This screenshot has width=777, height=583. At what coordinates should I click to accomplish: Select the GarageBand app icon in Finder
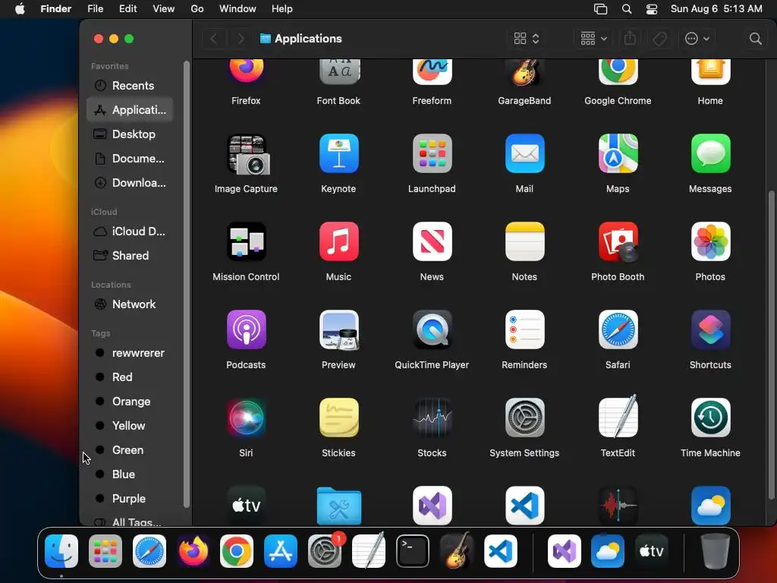[x=524, y=72]
